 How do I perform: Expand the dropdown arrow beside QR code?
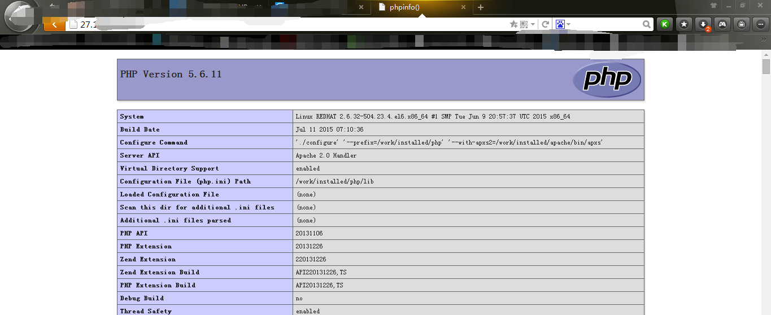coord(533,24)
